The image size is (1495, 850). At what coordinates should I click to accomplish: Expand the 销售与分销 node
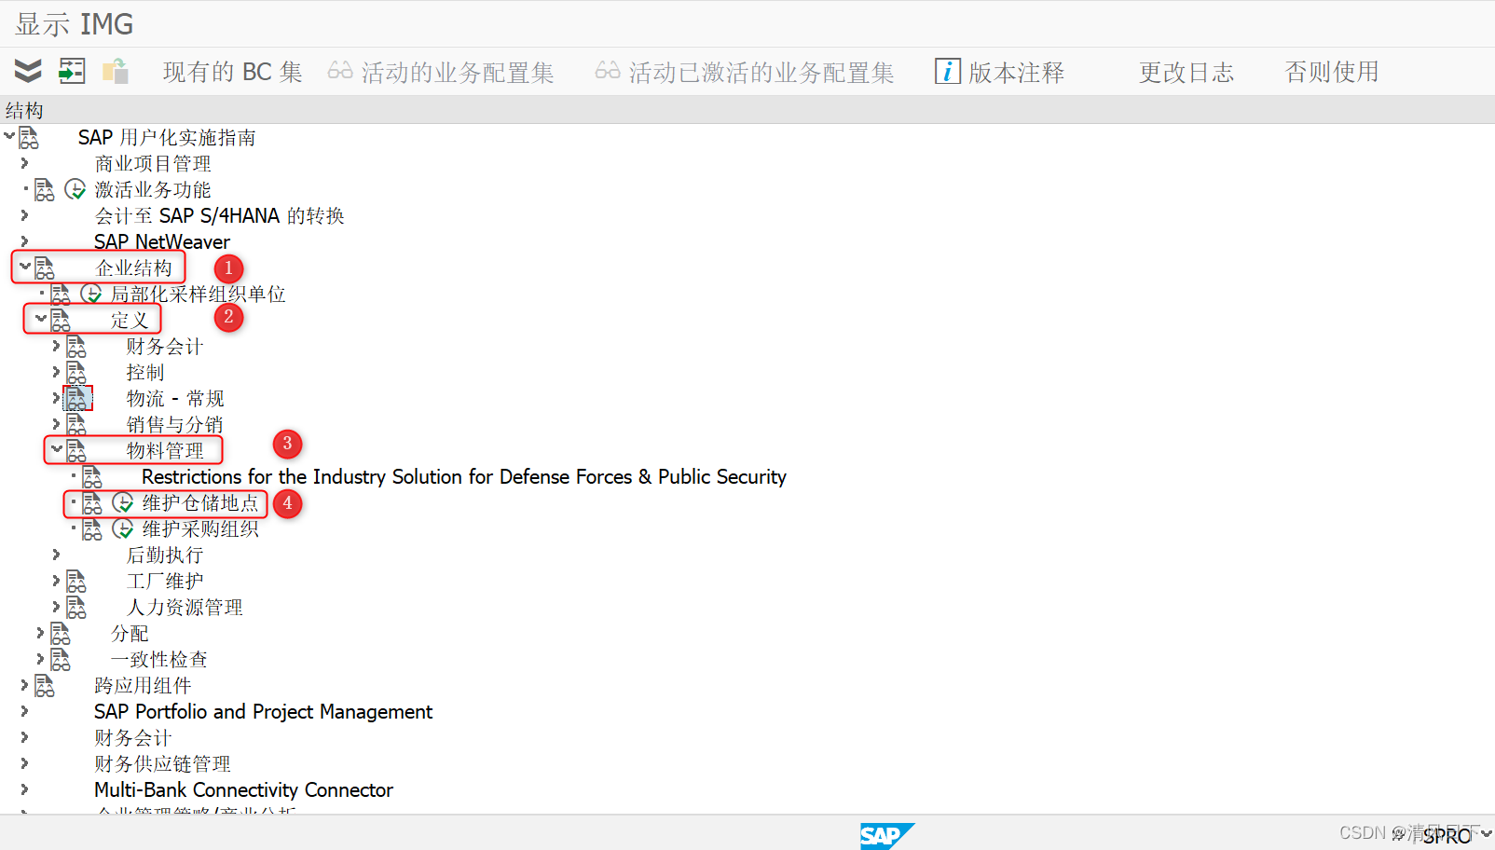click(56, 424)
